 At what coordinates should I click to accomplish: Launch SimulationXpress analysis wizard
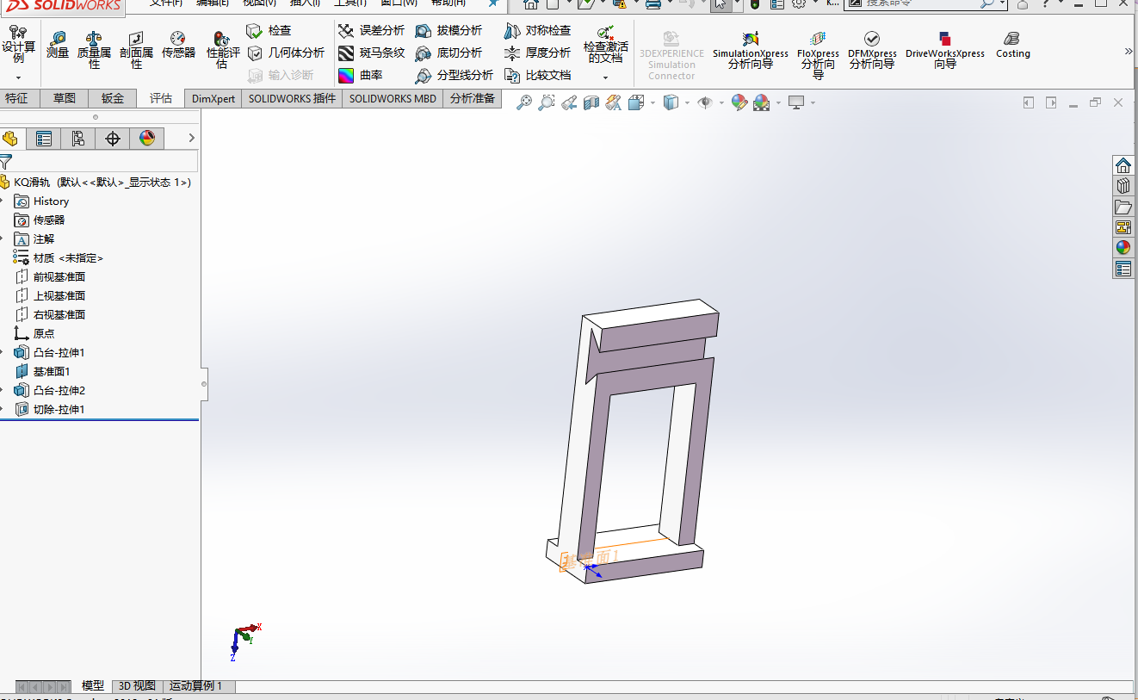pos(750,50)
